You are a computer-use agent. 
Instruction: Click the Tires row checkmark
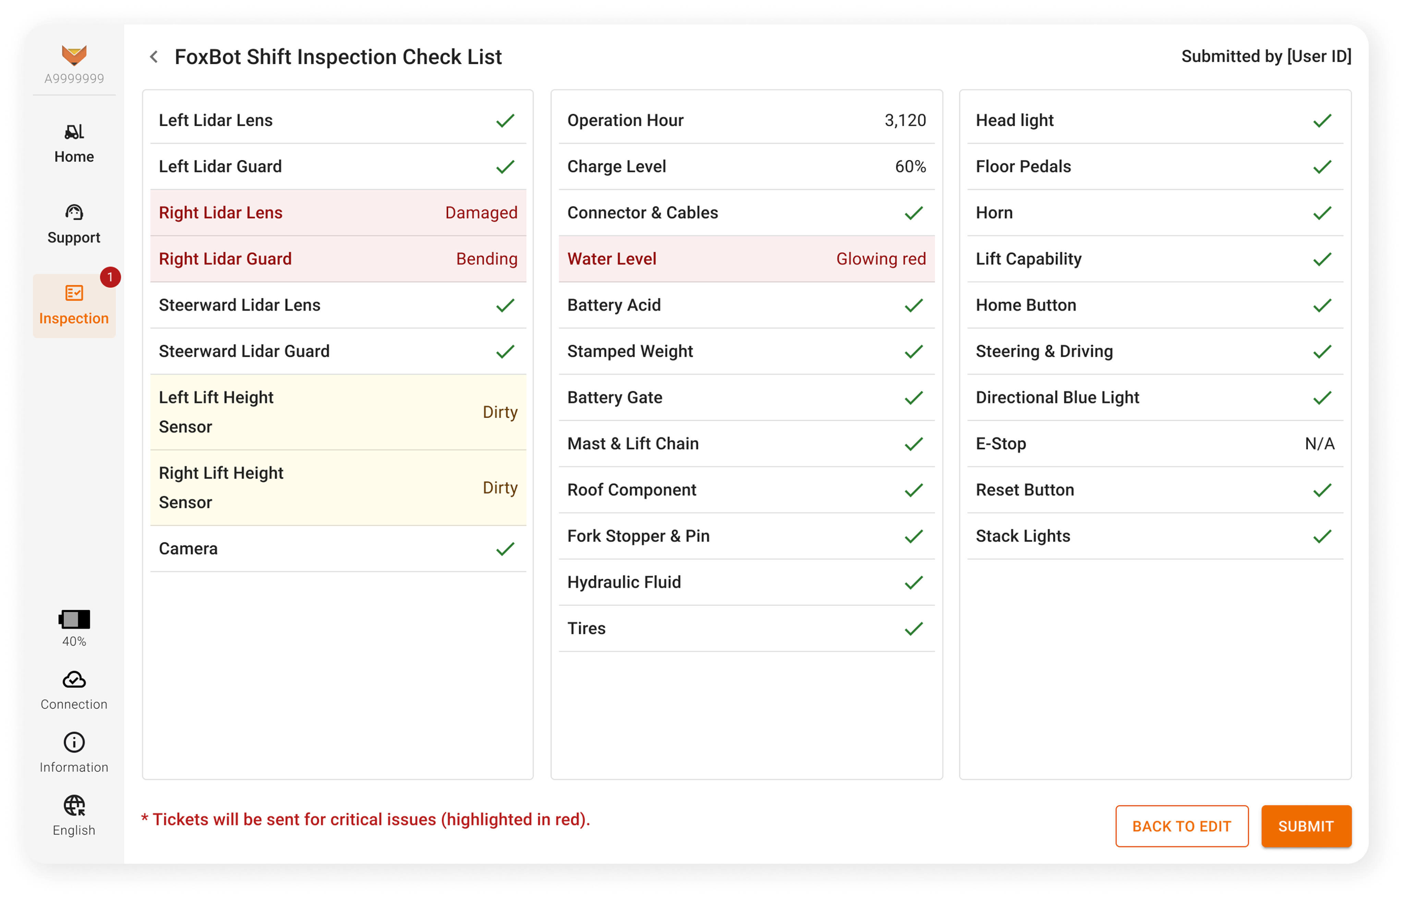(913, 629)
